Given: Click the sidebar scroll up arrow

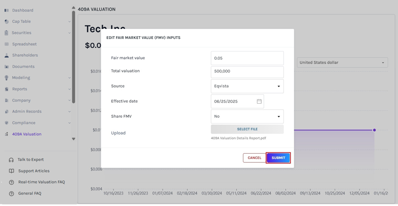Looking at the screenshot, I should [73, 8].
